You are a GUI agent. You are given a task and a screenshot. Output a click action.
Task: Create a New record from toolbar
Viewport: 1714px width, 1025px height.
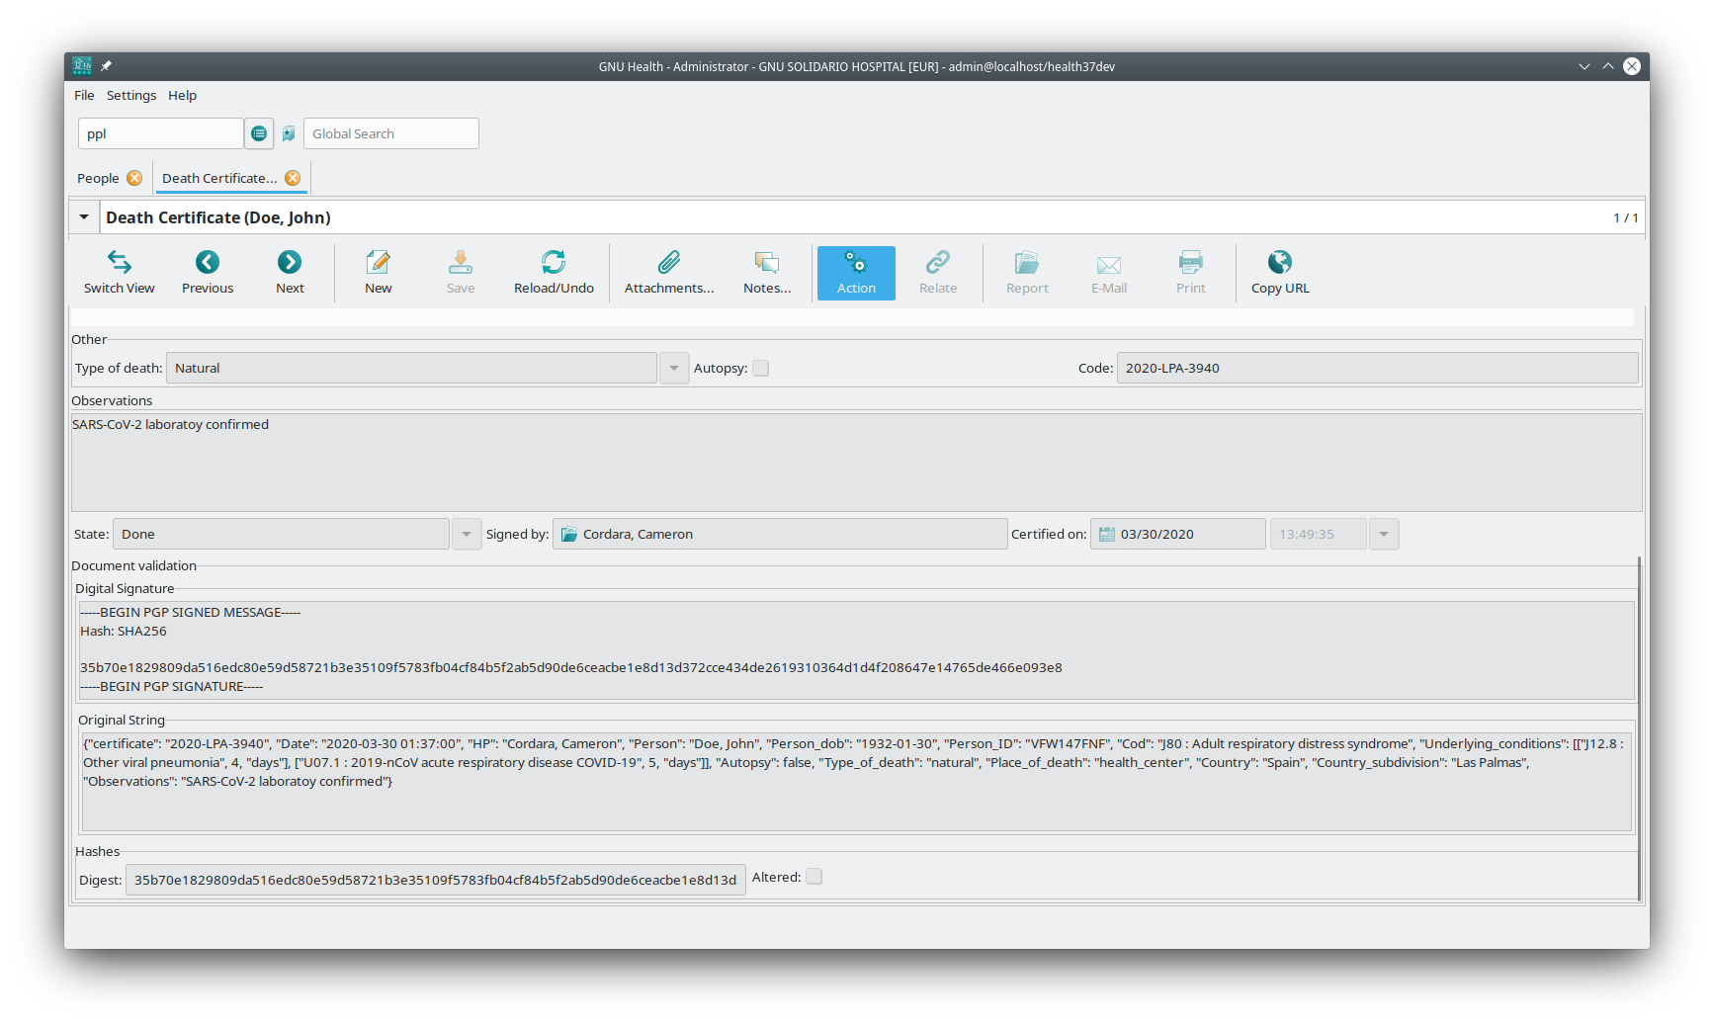(378, 263)
